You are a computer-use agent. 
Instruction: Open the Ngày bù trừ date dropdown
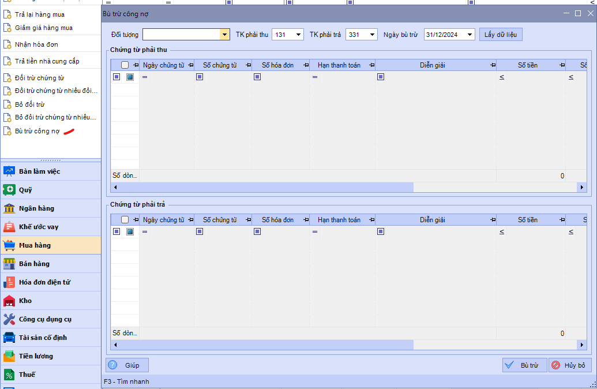[470, 35]
